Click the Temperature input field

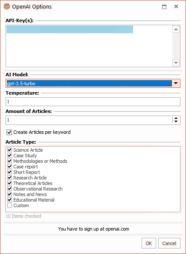click(93, 102)
